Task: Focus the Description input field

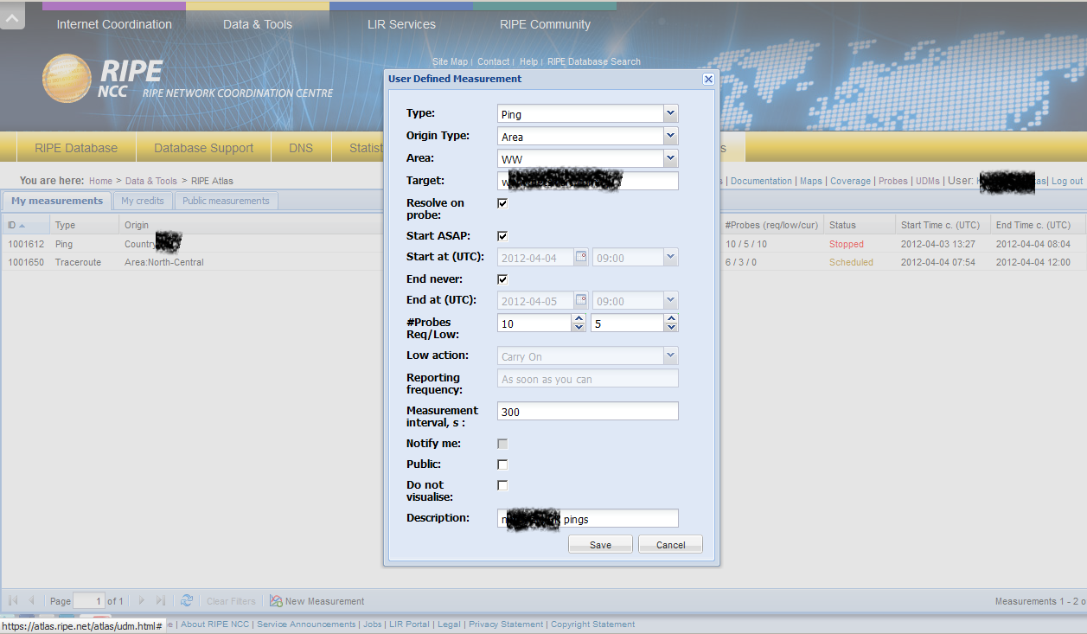Action: coord(588,518)
